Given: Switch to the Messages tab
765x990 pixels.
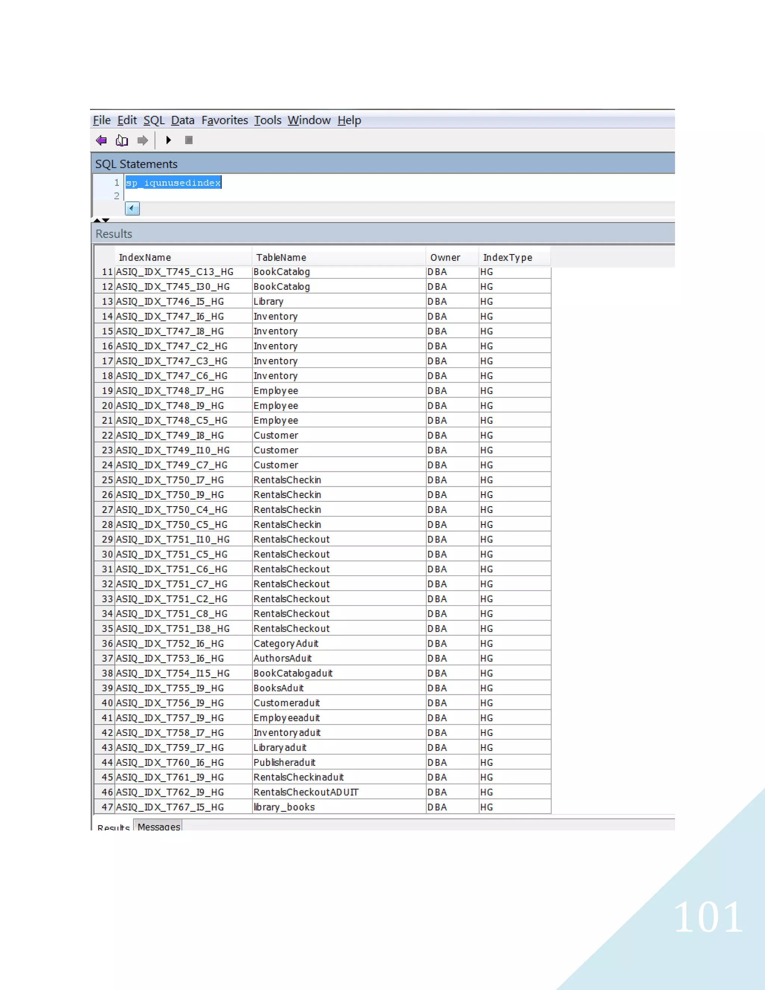Looking at the screenshot, I should pyautogui.click(x=159, y=826).
